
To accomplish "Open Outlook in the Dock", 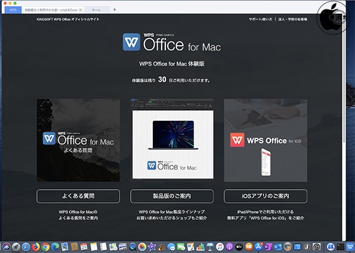I will click(x=278, y=247).
